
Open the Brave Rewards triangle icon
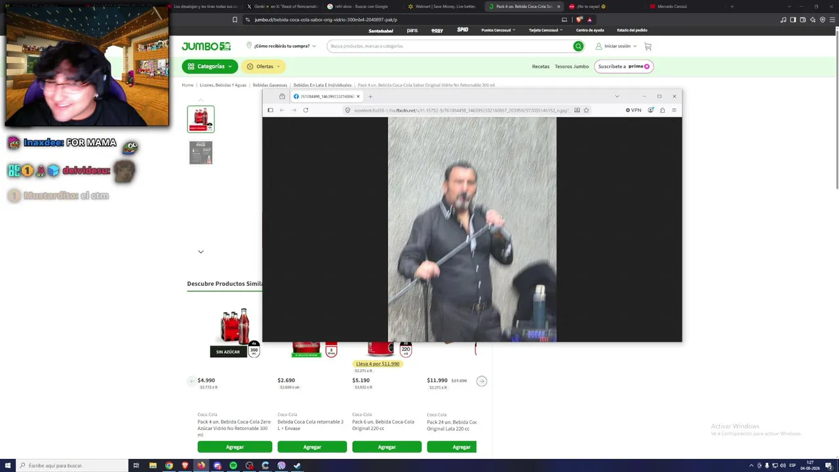click(589, 20)
